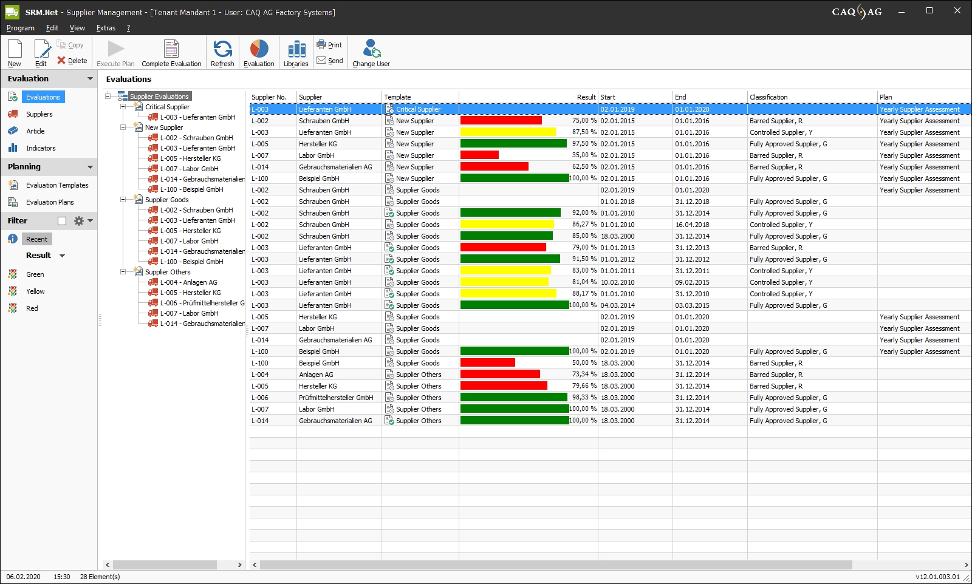Open the Extras menu
This screenshot has height=584, width=972.
106,28
